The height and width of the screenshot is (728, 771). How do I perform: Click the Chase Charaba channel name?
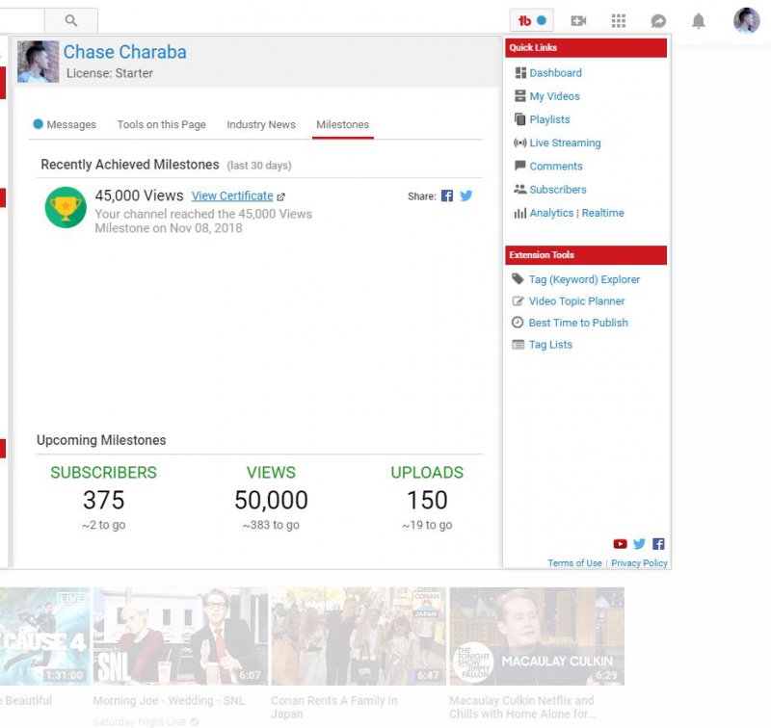click(125, 52)
